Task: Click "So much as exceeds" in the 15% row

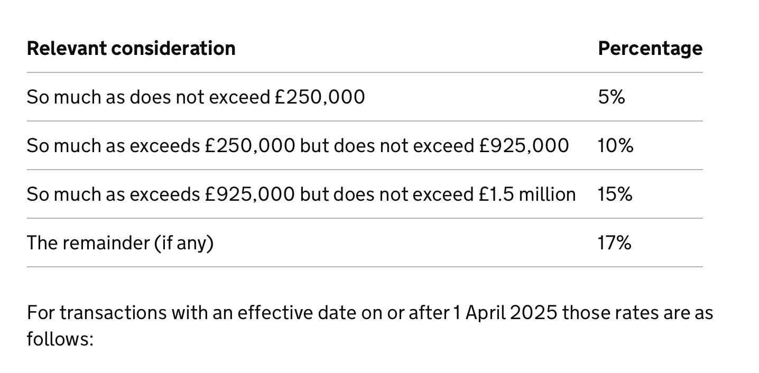Action: (113, 194)
